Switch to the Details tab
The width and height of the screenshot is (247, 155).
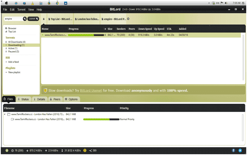click(x=40, y=99)
